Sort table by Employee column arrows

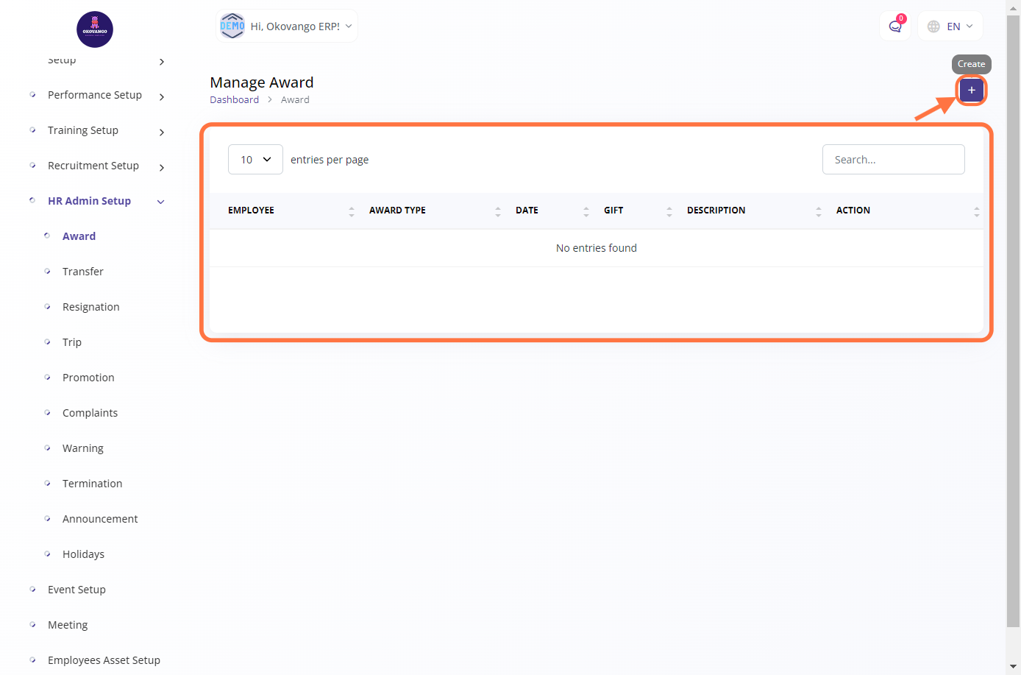(x=351, y=211)
